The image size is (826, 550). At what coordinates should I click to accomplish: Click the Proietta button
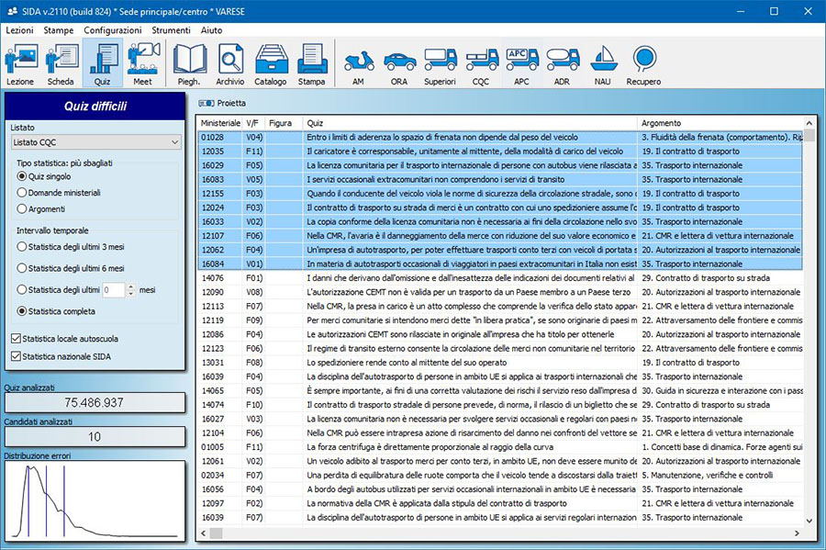click(219, 103)
